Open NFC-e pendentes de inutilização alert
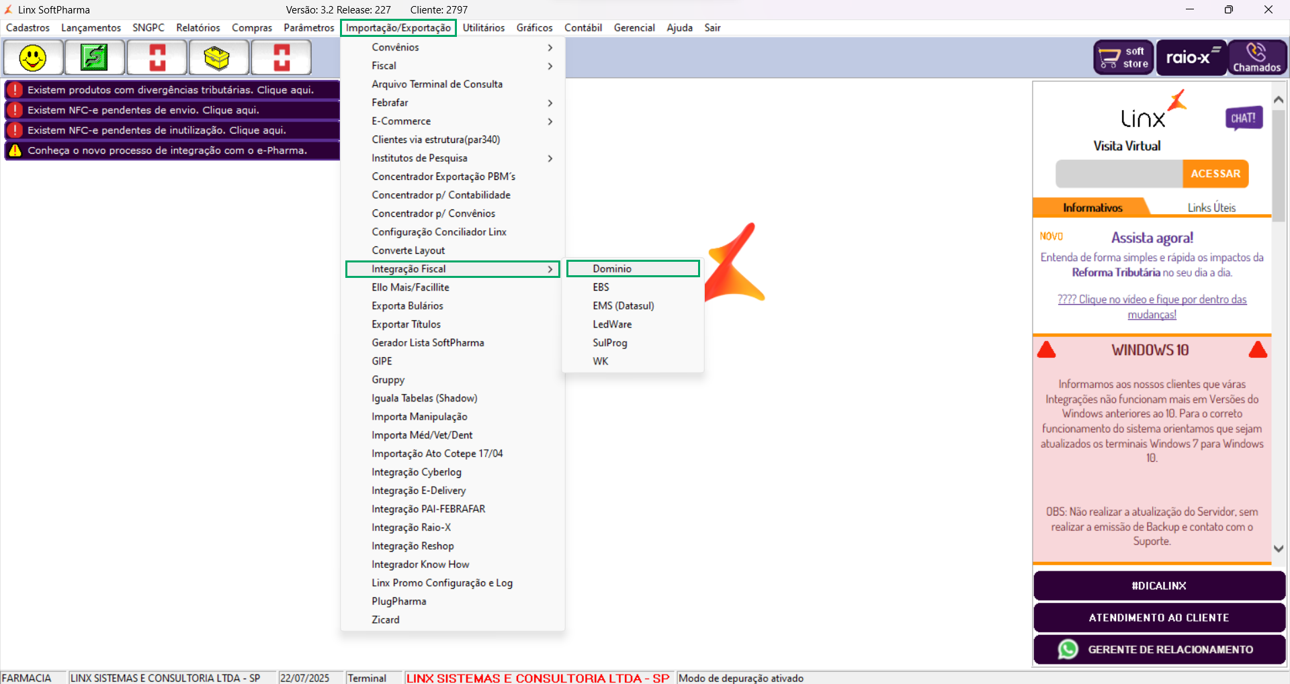The image size is (1290, 684). click(172, 130)
